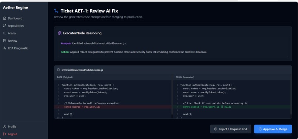This screenshot has height=139, width=298.
Task: Click the purple ExecutorNode brain icon
Action: pyautogui.click(x=60, y=33)
